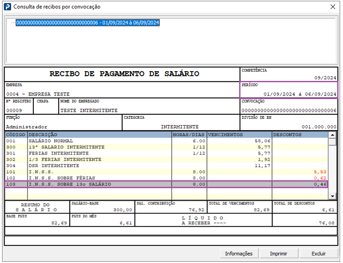Viewport: 343px width, 263px height.
Task: Click the total de descontos value 6,61
Action: 328,210
